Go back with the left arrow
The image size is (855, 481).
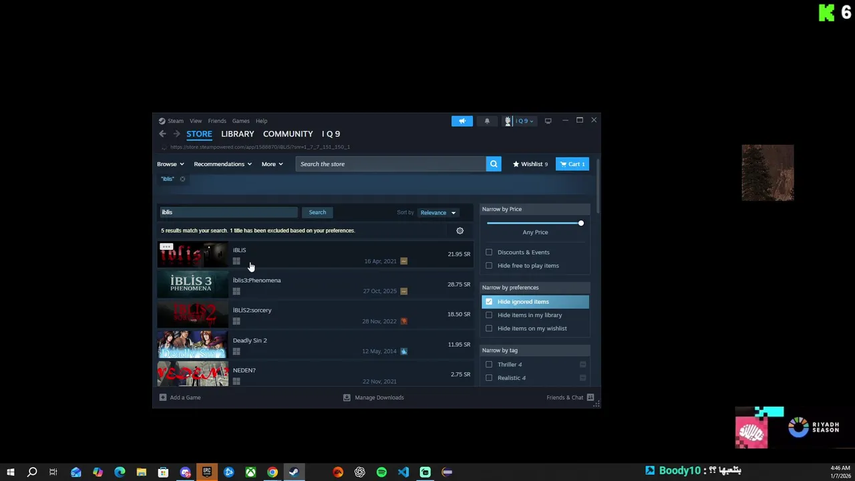click(162, 134)
